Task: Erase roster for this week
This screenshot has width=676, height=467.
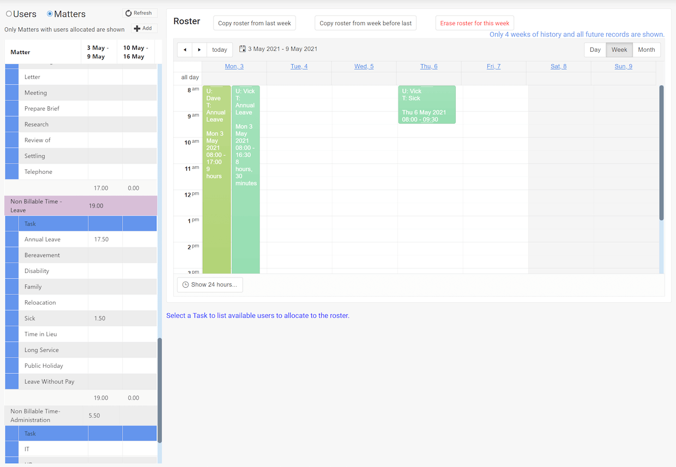Action: click(x=475, y=23)
